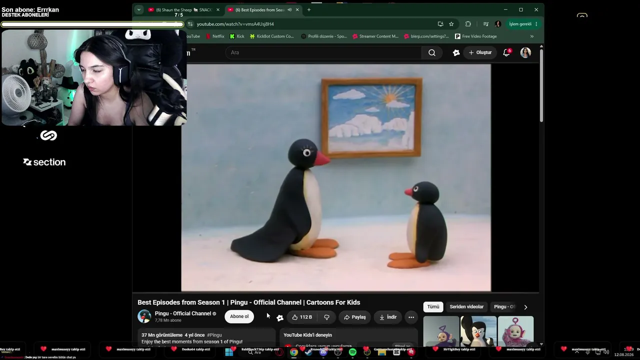Open a new browser tab
The width and height of the screenshot is (640, 360).
tap(308, 9)
